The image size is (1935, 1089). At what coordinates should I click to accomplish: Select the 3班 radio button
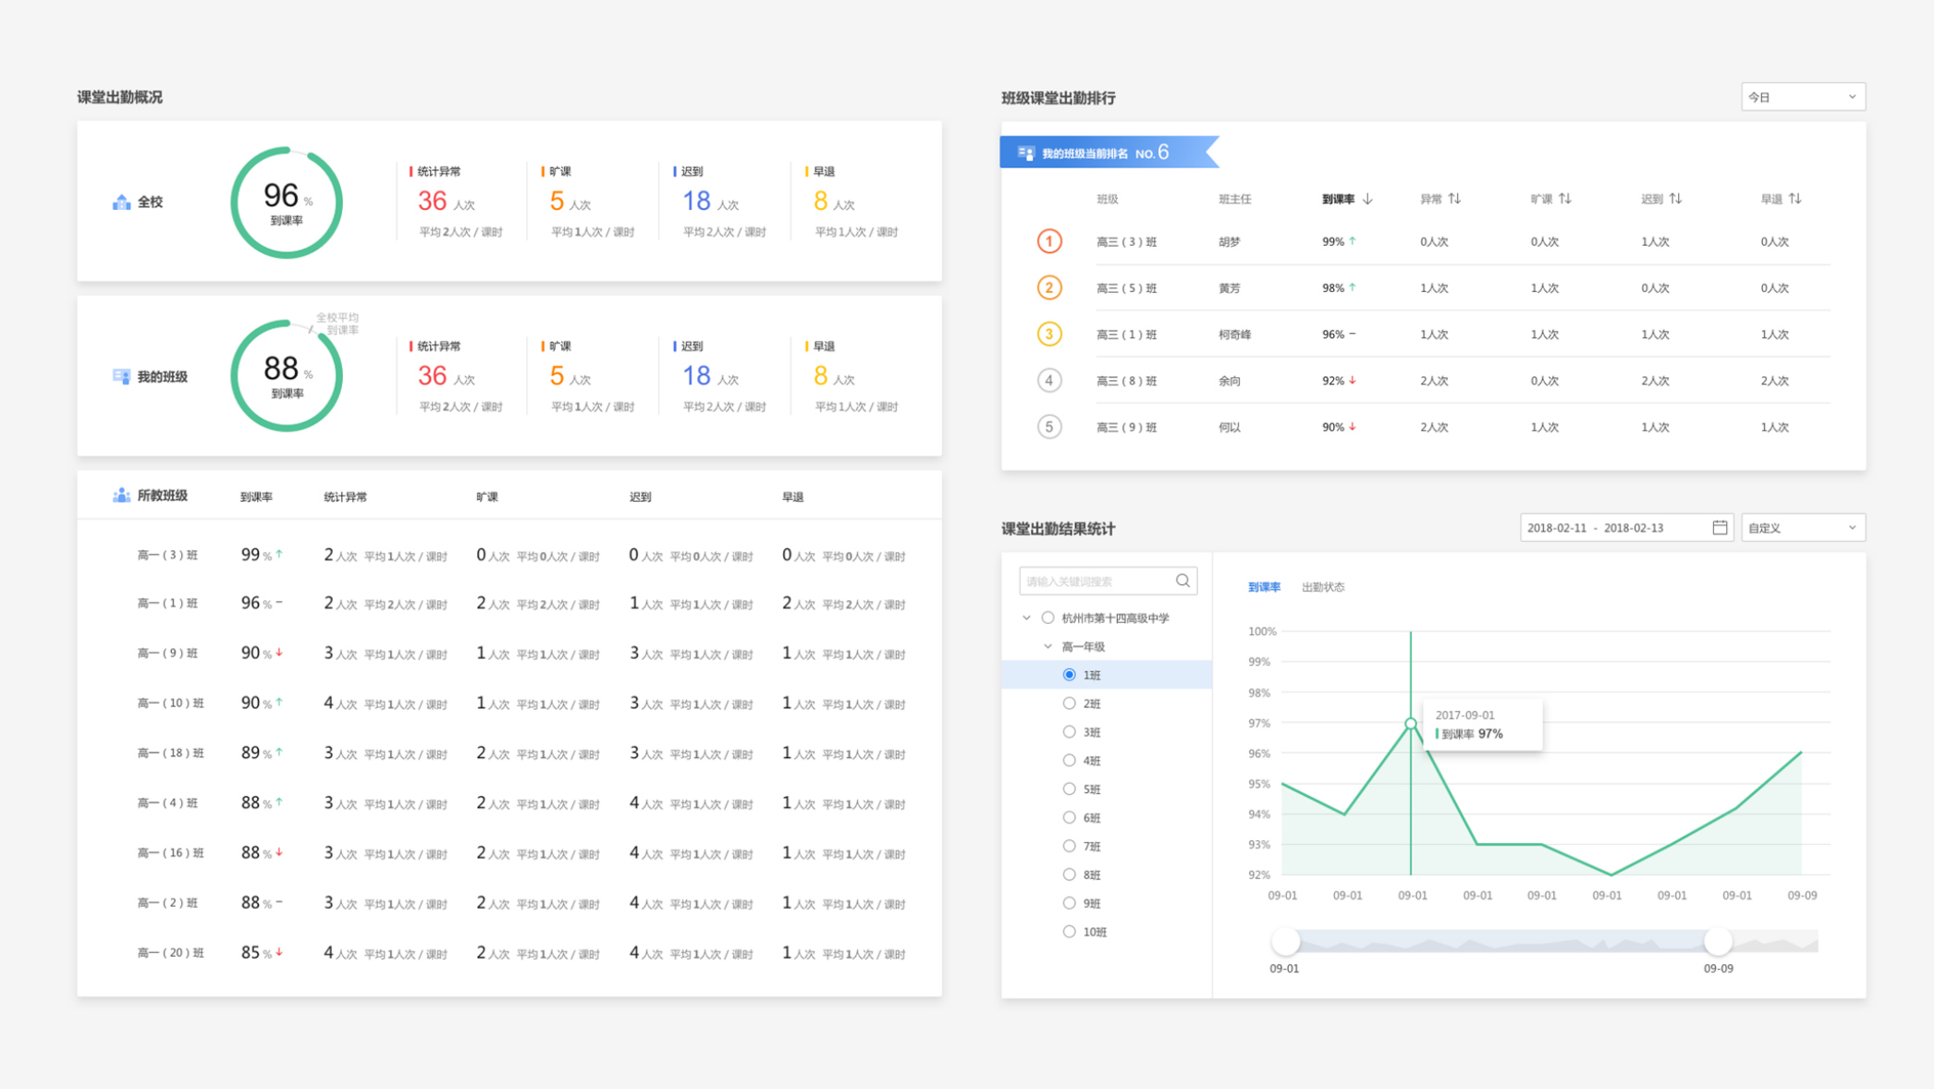pyautogui.click(x=1069, y=732)
